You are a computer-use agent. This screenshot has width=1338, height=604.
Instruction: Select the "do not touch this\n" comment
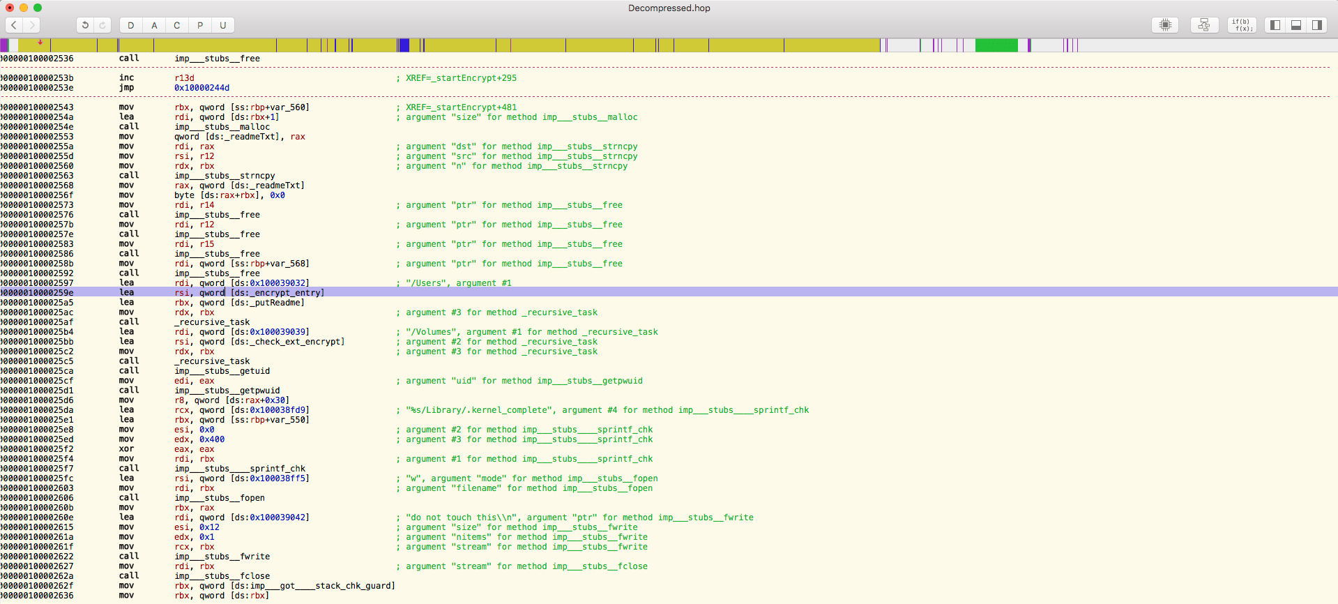tap(579, 518)
